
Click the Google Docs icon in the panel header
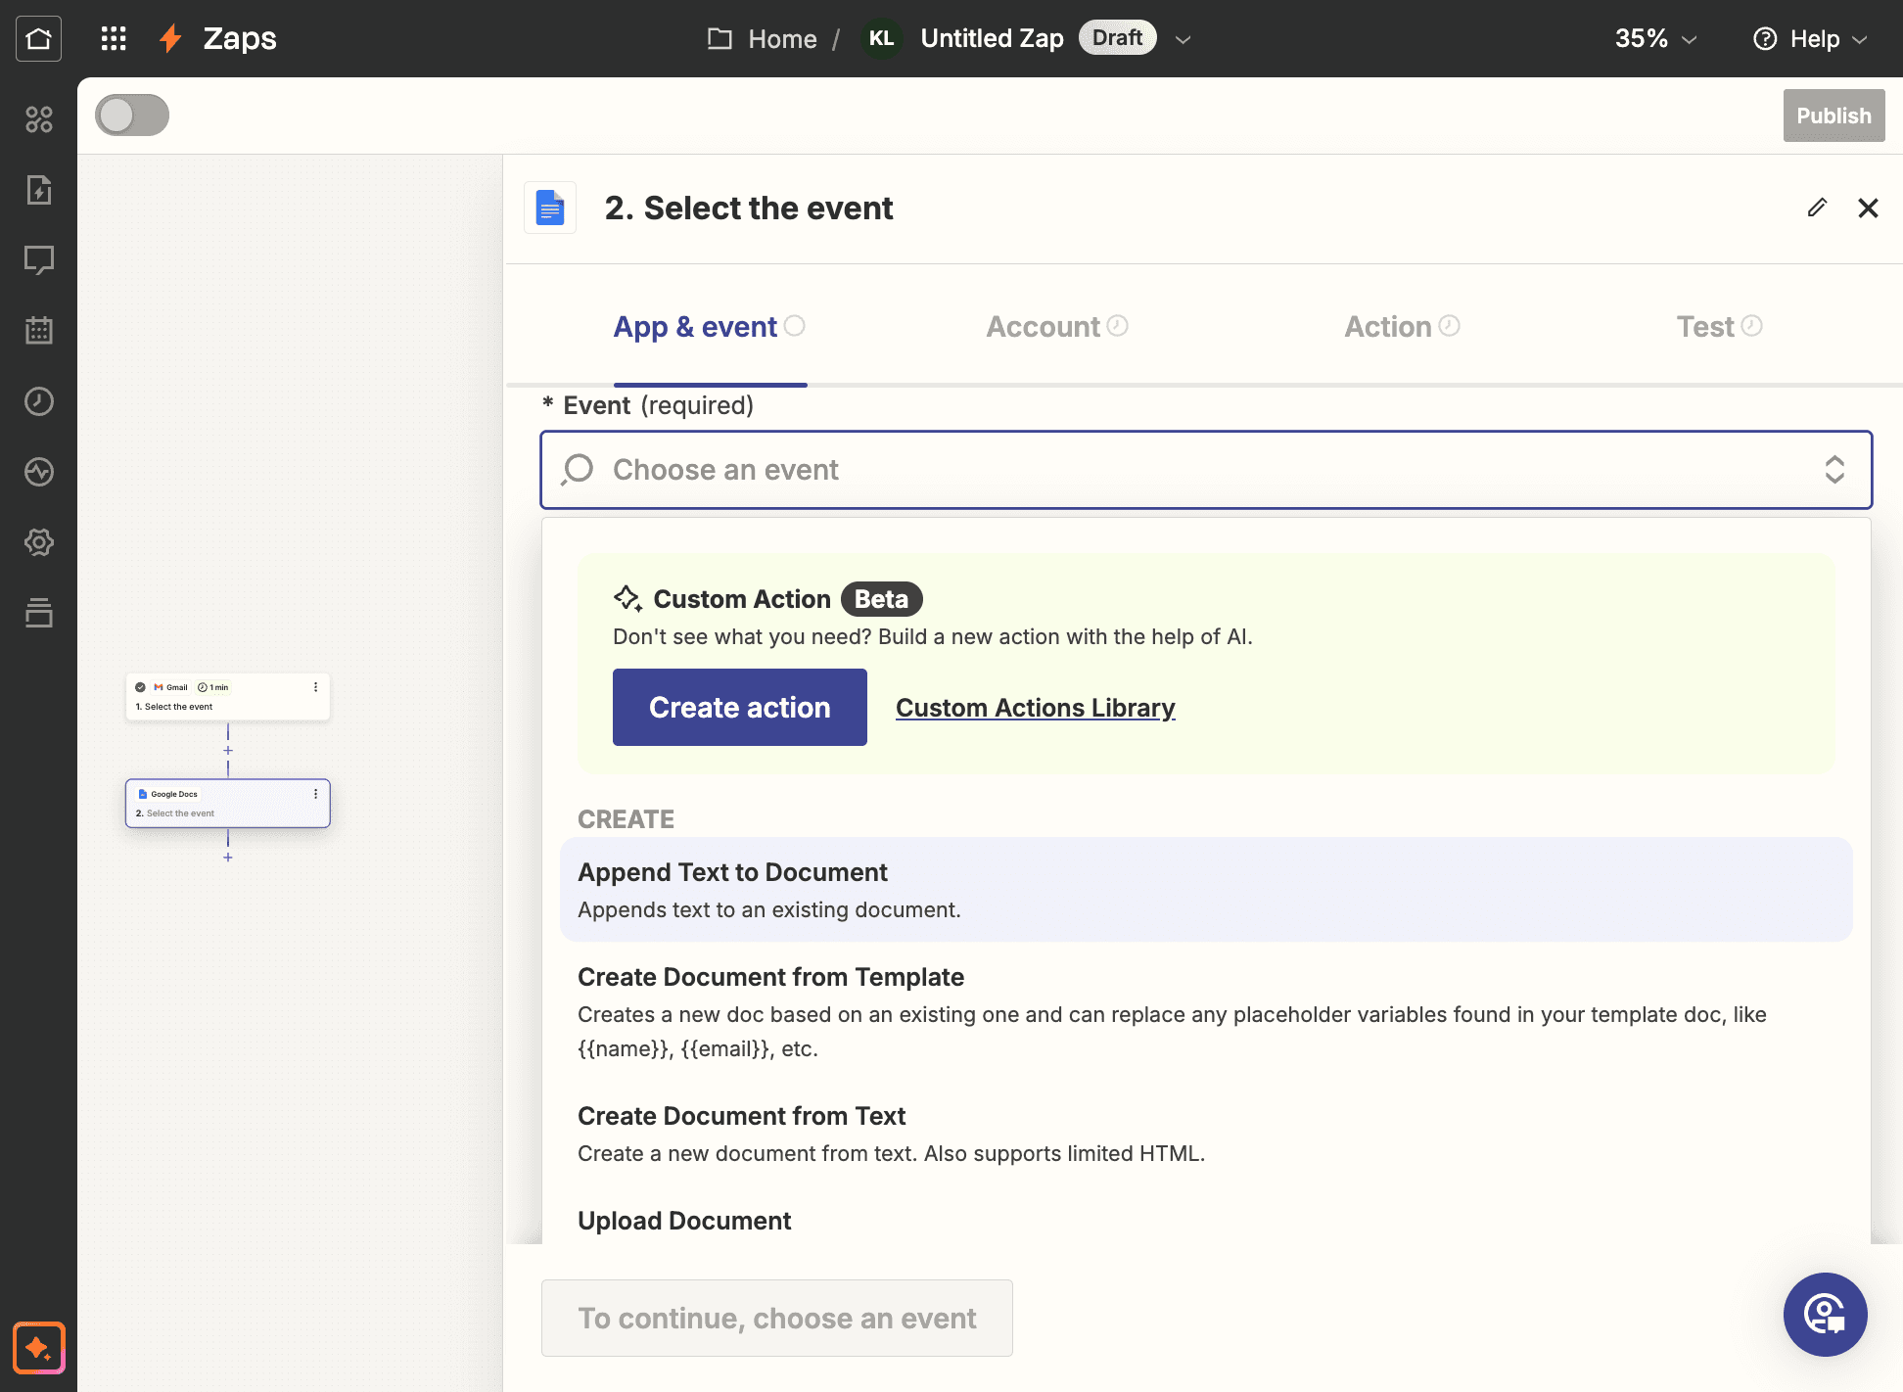(x=550, y=208)
